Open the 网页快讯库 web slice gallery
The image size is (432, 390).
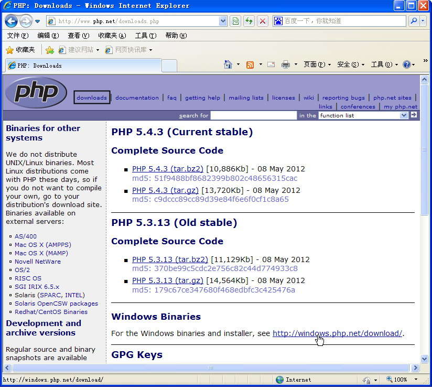pos(128,50)
